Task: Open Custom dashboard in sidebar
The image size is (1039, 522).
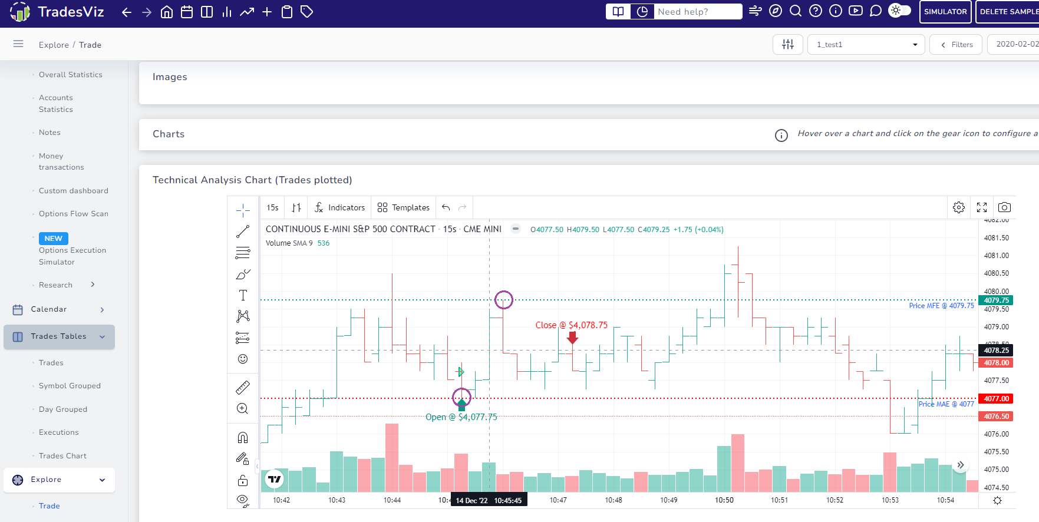Action: point(74,191)
